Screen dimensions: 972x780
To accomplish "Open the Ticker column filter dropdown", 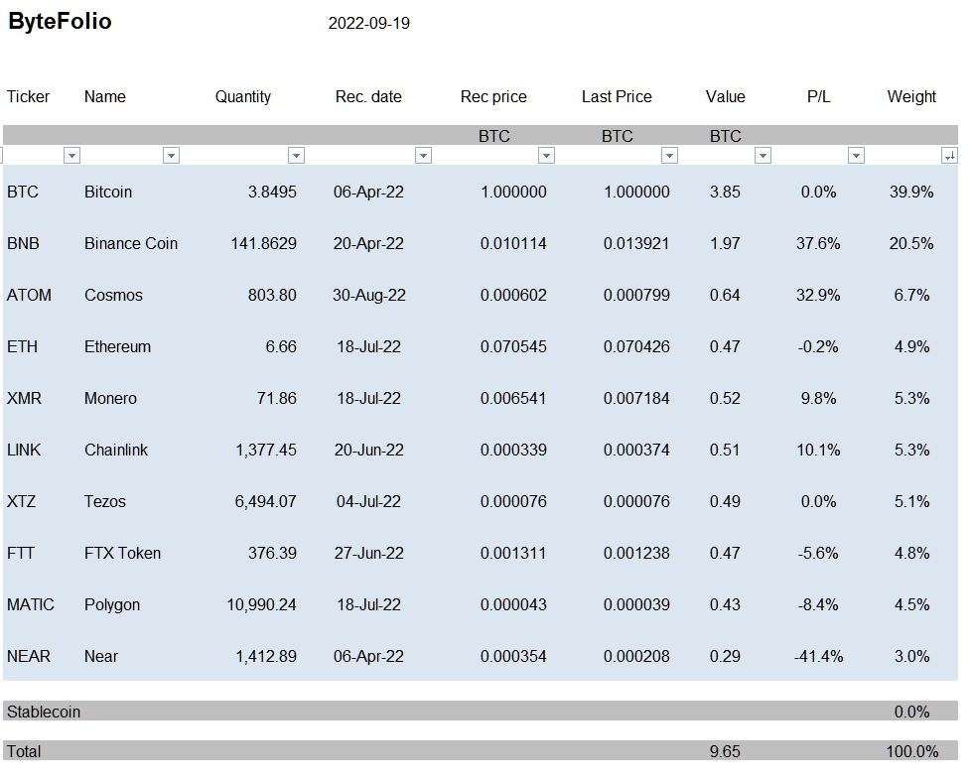I will coord(71,156).
